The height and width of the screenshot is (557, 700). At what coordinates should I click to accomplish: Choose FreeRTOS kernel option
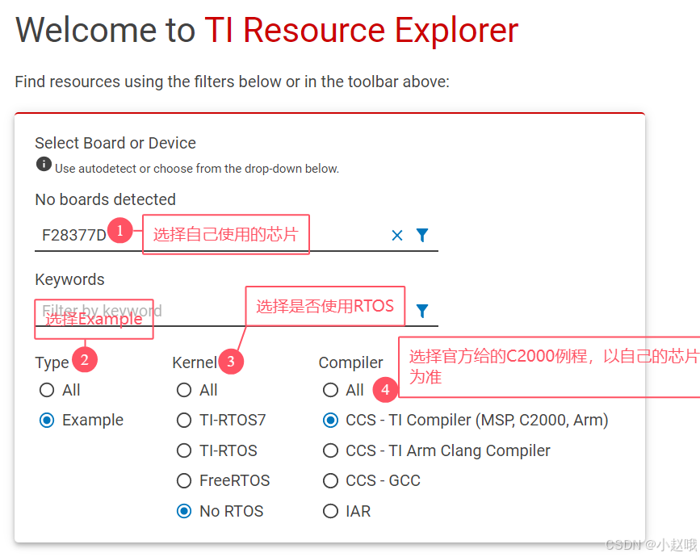click(184, 480)
